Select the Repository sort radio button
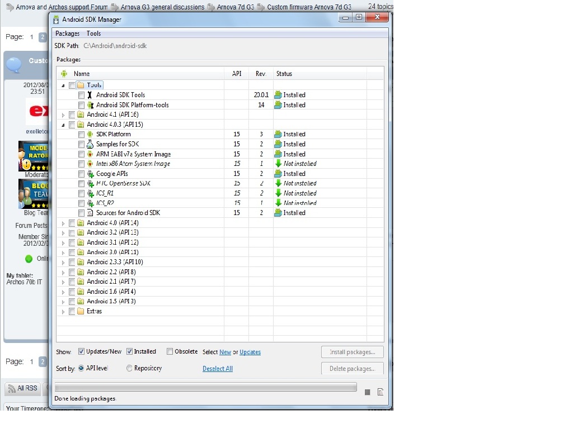This screenshot has width=573, height=429. click(x=129, y=369)
